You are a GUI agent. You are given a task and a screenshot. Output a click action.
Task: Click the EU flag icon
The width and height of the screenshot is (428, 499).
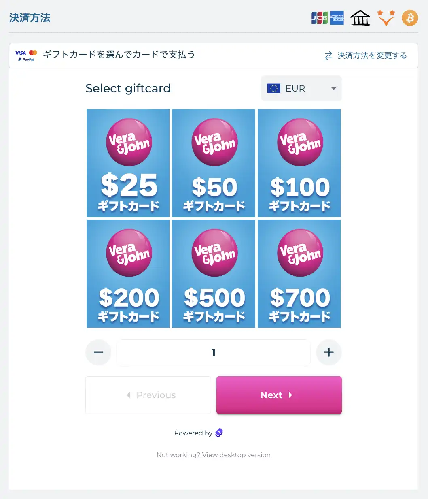click(x=274, y=88)
